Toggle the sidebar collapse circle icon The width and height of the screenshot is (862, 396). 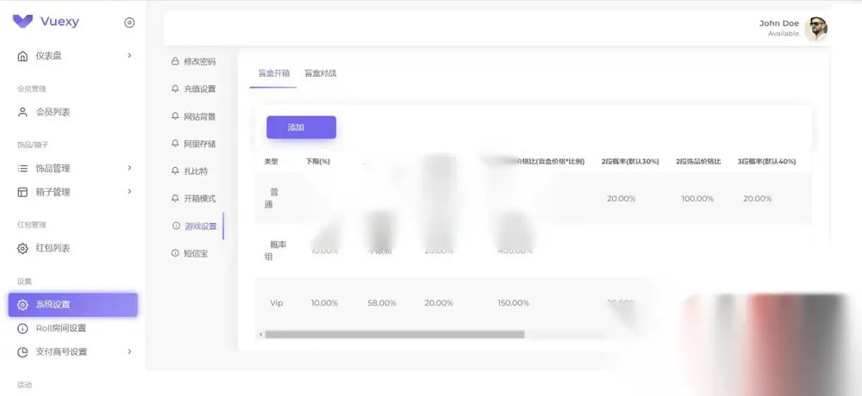click(x=129, y=22)
